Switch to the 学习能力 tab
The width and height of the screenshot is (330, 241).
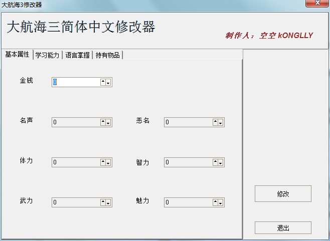(47, 55)
